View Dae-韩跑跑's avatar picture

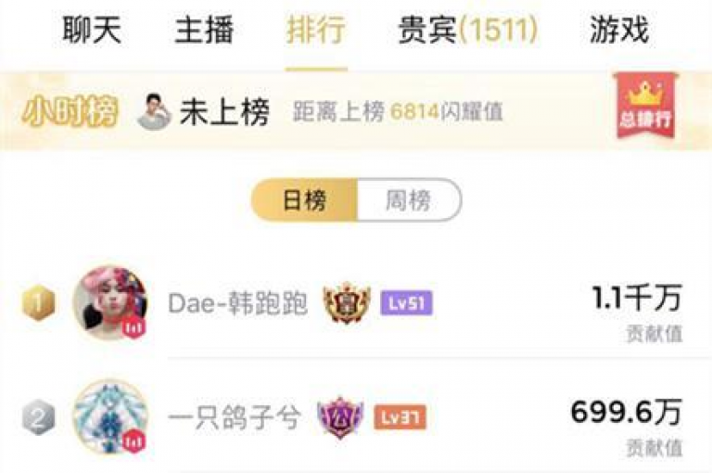pos(110,303)
